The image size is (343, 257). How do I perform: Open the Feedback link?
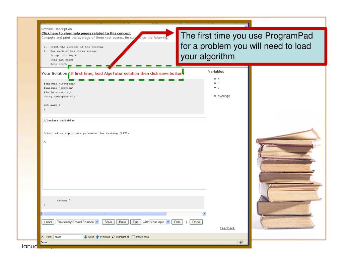click(x=227, y=228)
